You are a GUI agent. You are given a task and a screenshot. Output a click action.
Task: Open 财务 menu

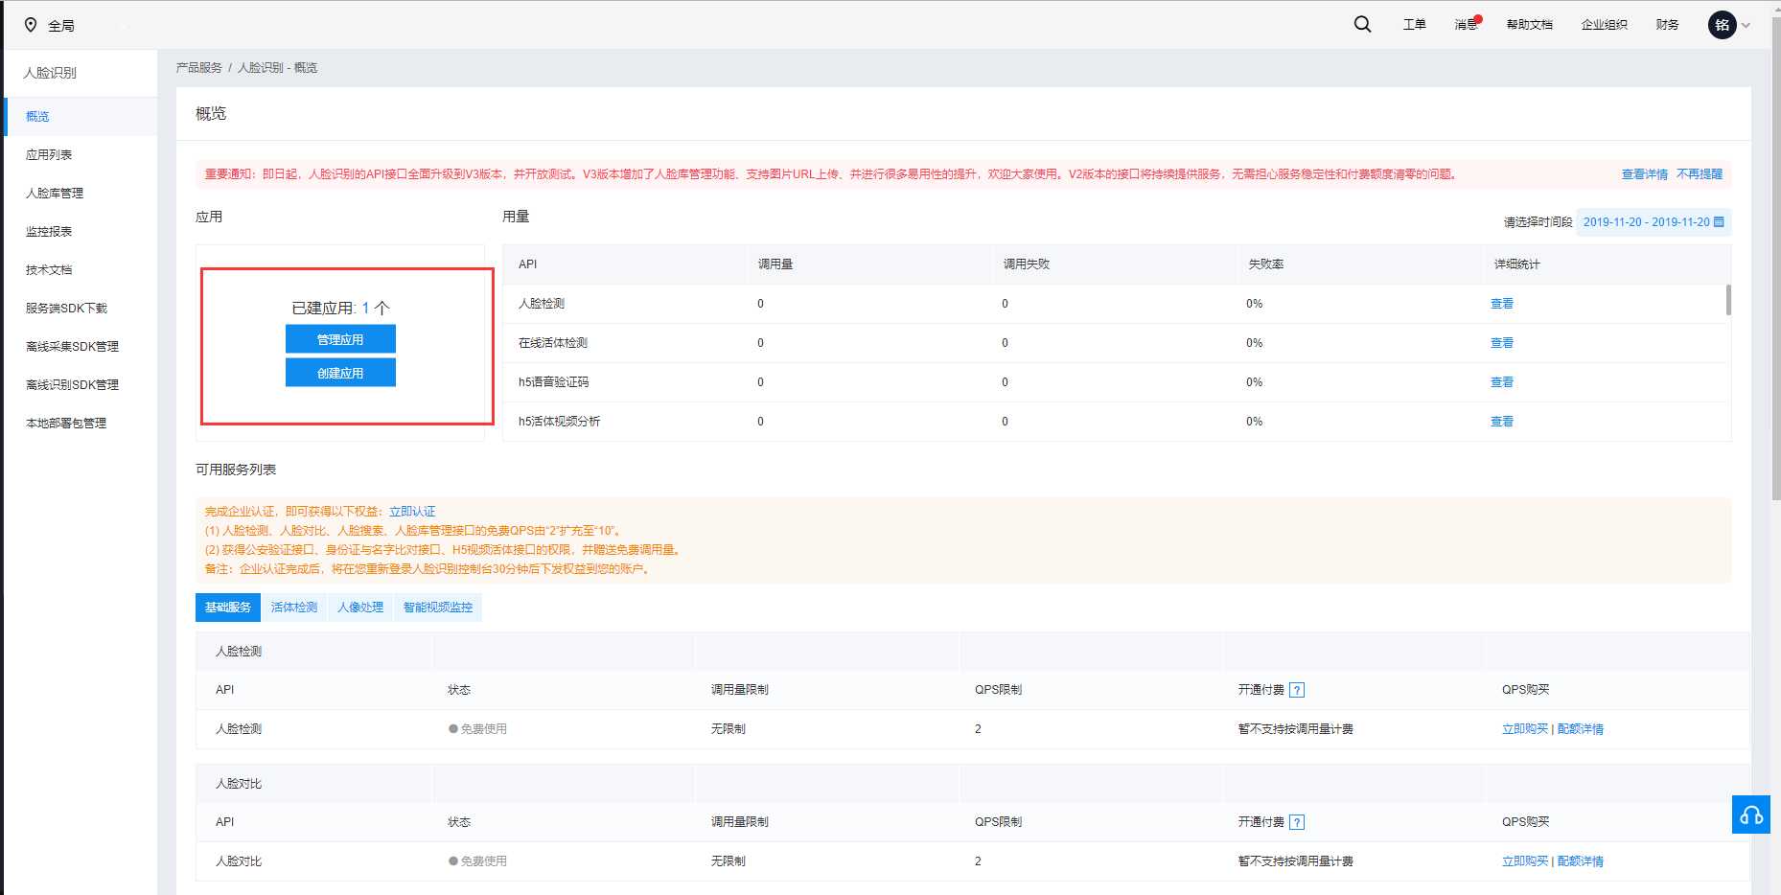point(1667,25)
